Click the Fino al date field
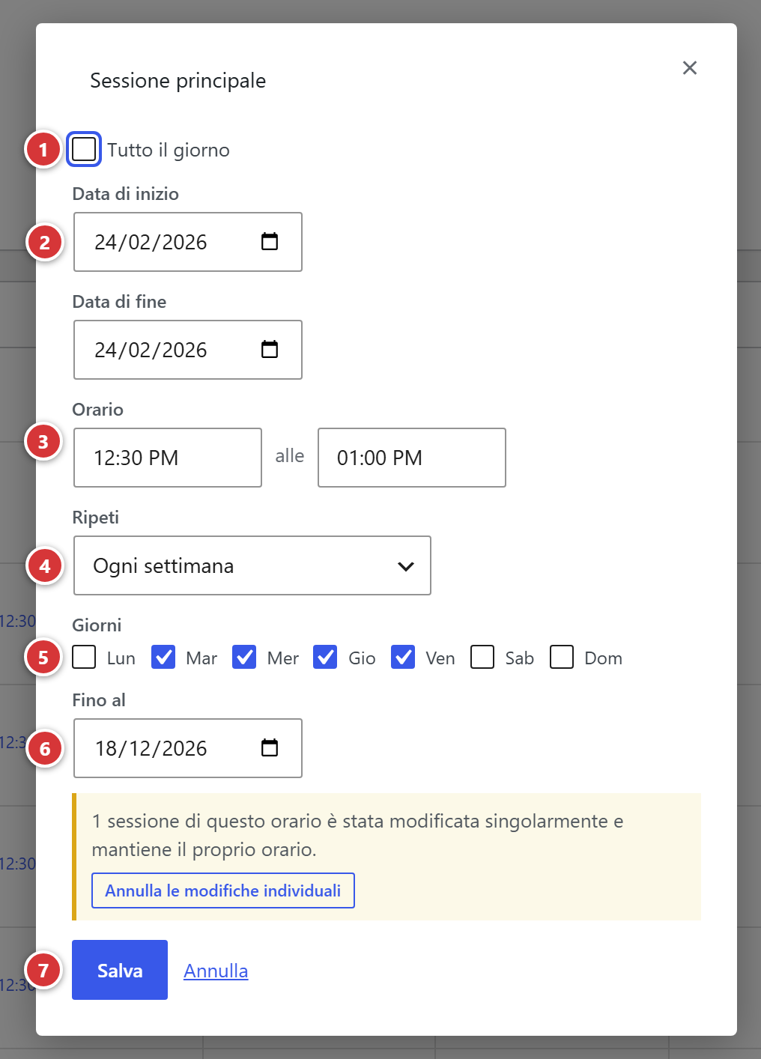This screenshot has width=761, height=1059. click(188, 748)
